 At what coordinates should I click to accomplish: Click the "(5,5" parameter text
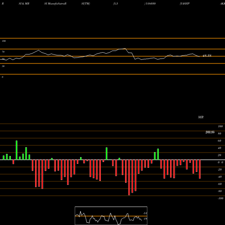(x=116, y=4)
